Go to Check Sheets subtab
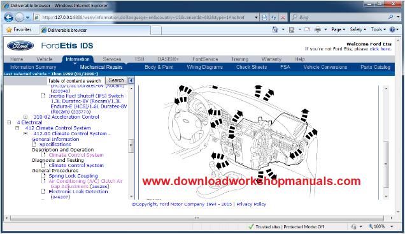405x234 pixels. tap(252, 67)
